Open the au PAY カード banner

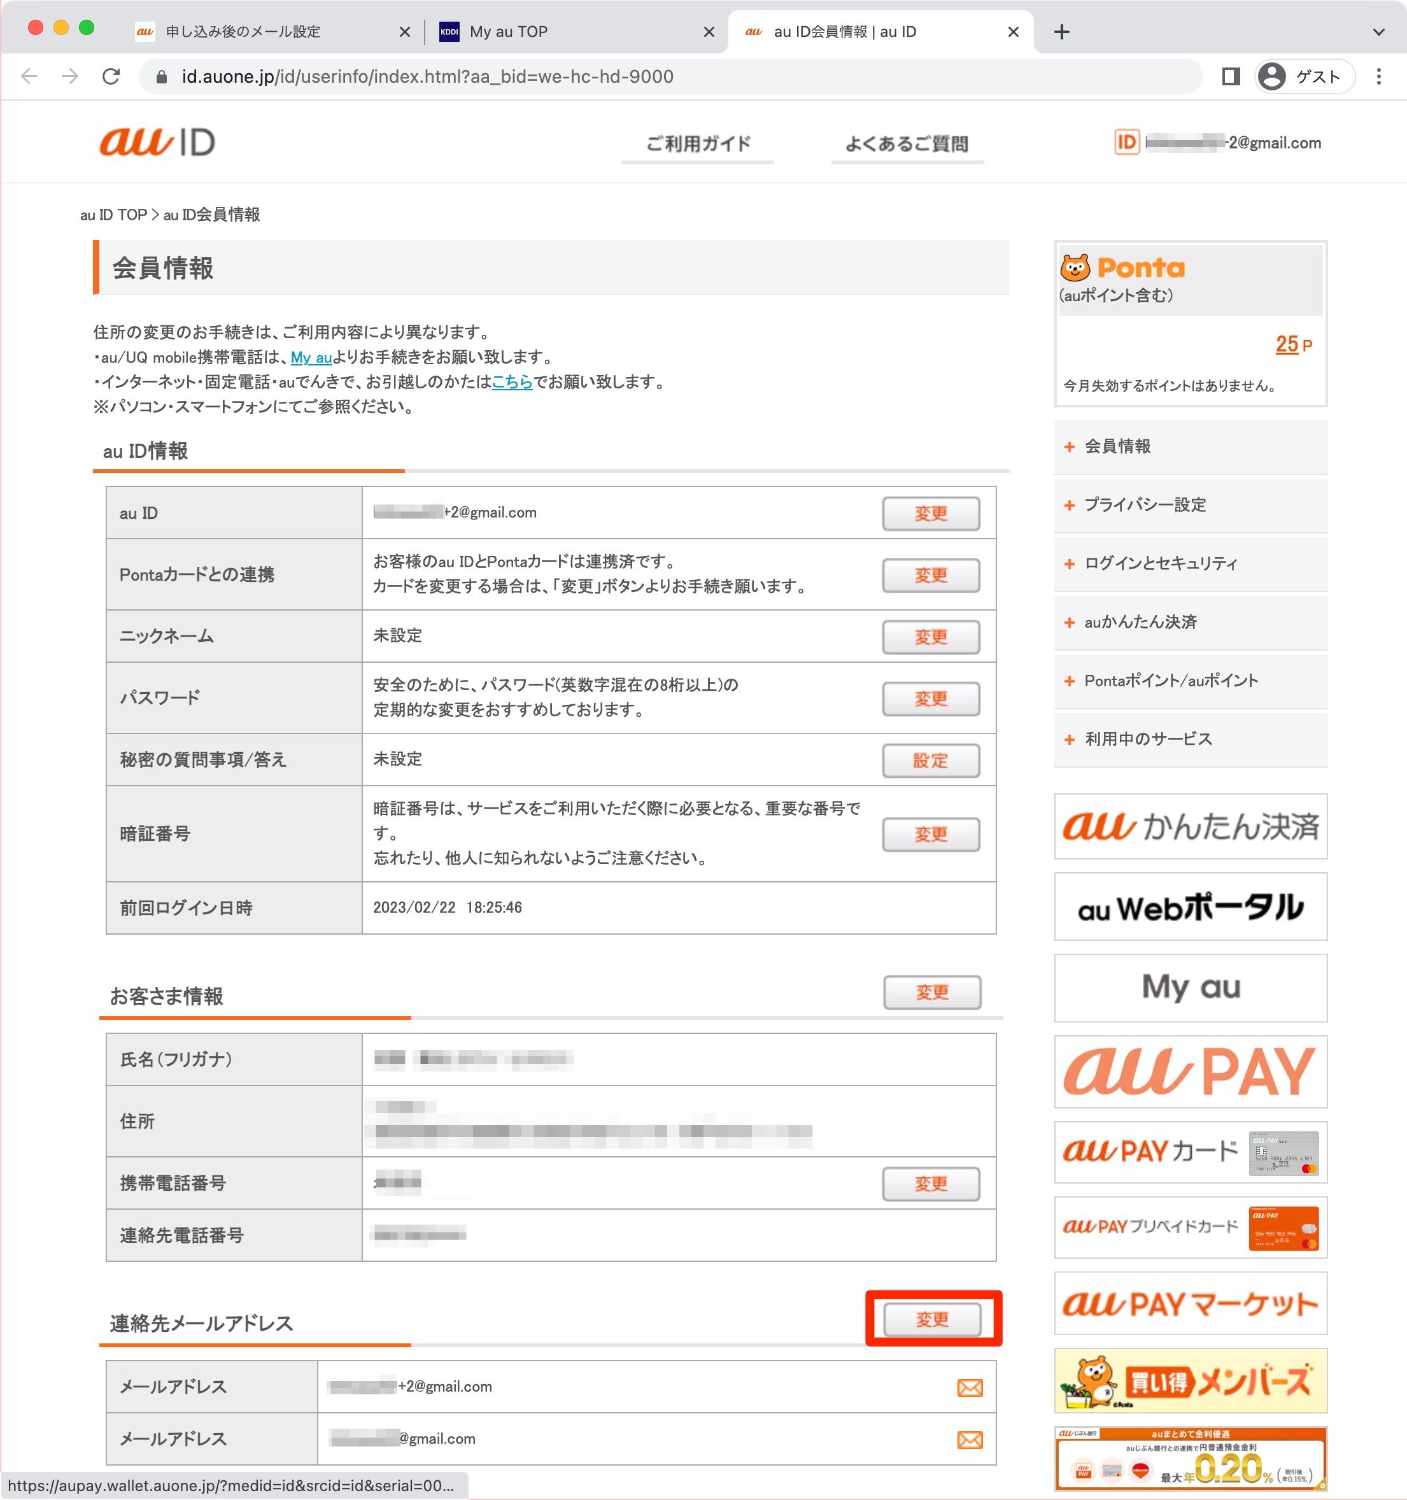1191,1152
